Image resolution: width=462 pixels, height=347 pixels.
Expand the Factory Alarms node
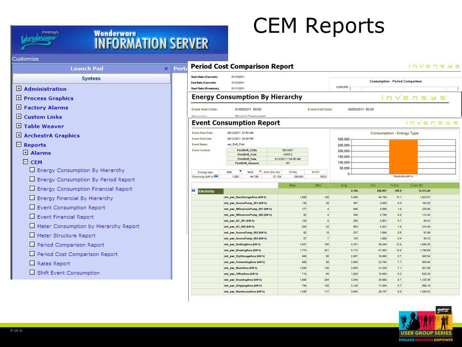(x=19, y=107)
